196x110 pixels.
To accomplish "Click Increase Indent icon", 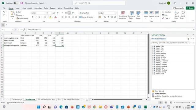I will pyautogui.click(x=76, y=17).
